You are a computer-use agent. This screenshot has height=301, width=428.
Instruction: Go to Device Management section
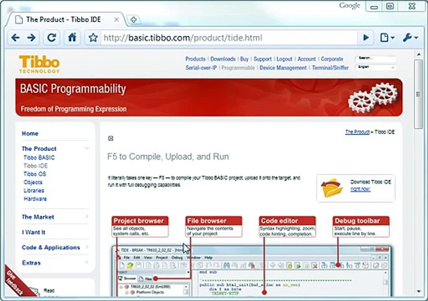click(283, 68)
